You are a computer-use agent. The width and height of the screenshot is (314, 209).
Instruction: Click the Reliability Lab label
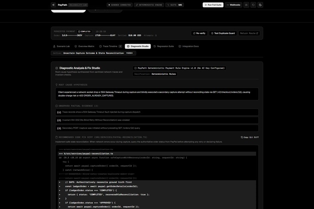[x=78, y=5]
